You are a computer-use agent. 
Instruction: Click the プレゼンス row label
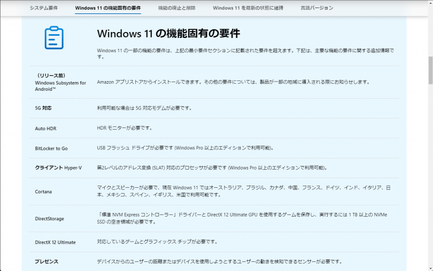click(47, 261)
